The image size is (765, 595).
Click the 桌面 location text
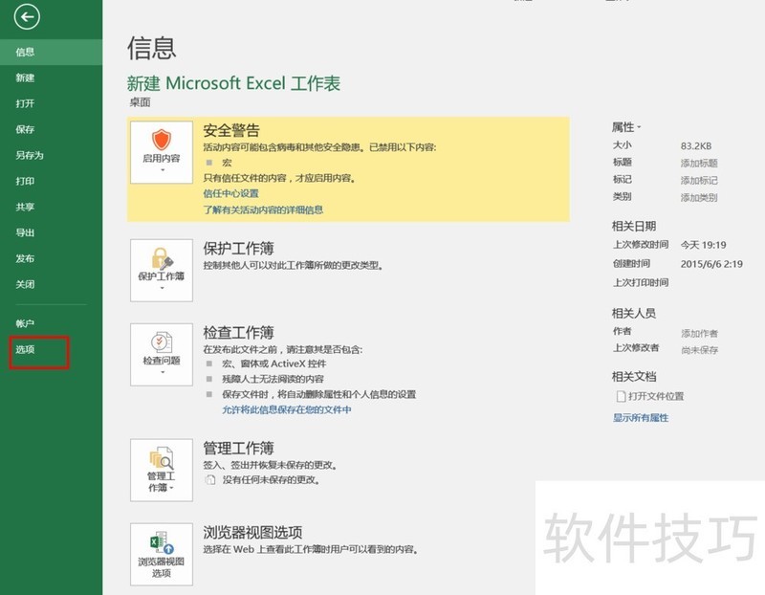140,102
